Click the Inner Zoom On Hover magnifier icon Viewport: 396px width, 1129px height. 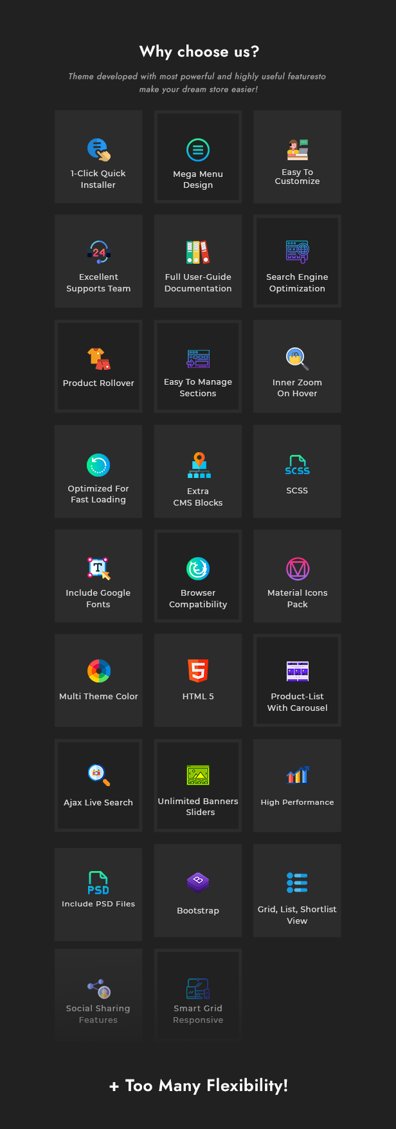click(298, 359)
